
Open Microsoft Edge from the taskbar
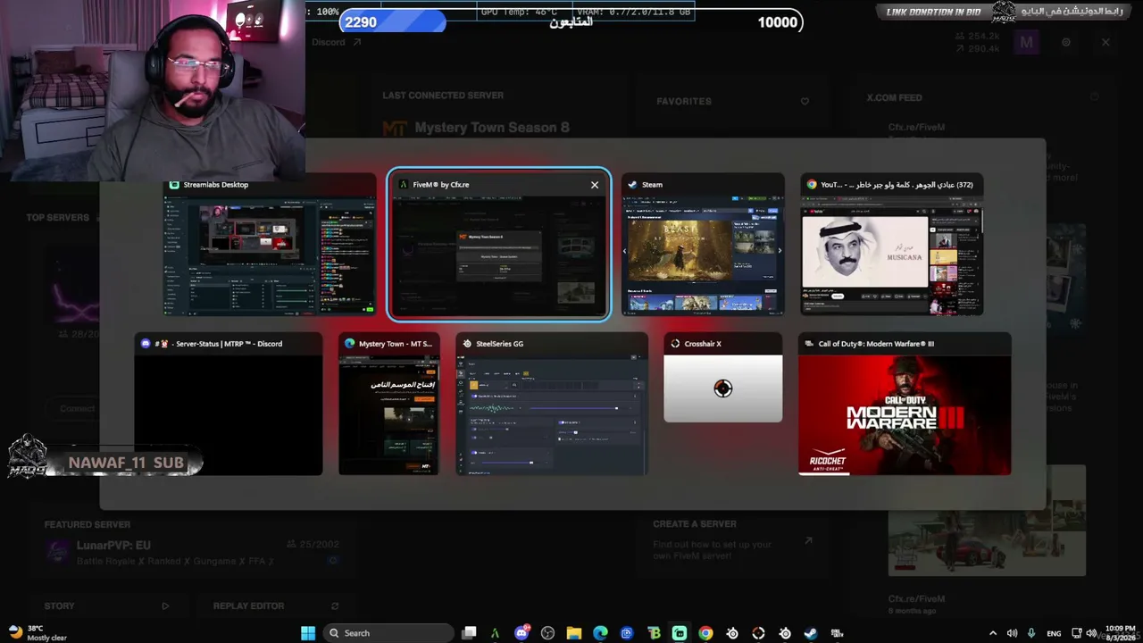pyautogui.click(x=600, y=633)
